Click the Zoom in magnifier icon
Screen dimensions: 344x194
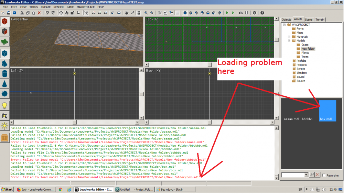pos(146,13)
